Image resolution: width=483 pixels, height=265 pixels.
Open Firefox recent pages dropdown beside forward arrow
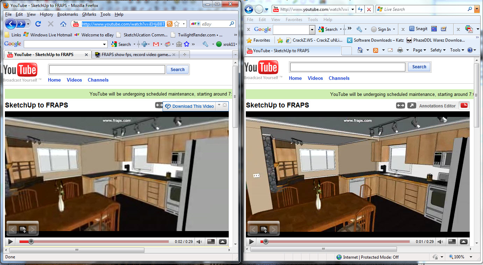(x=28, y=24)
